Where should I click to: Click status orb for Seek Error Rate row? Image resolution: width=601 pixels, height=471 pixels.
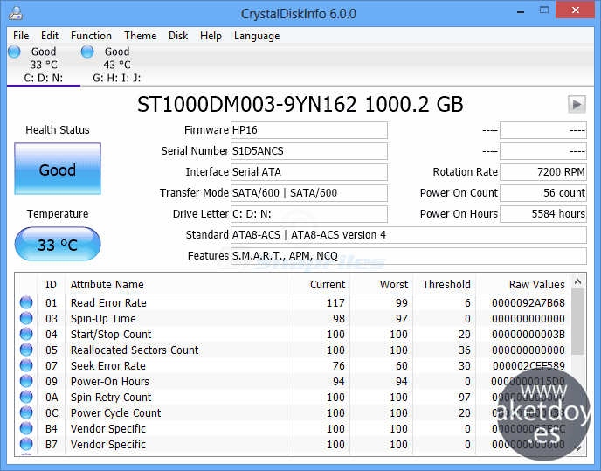(26, 365)
